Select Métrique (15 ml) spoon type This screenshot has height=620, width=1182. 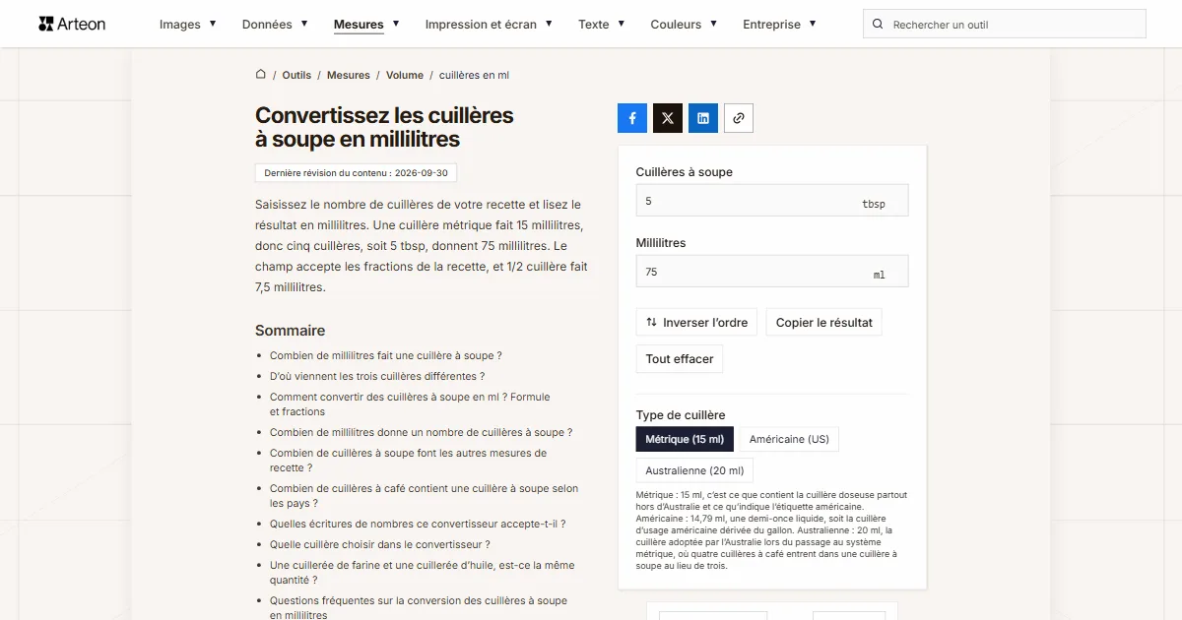coord(685,439)
